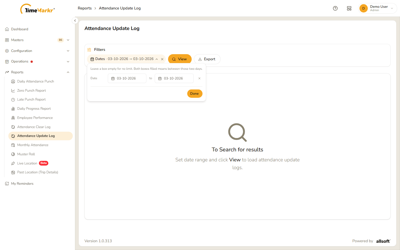400x250 pixels.
Task: Open Daily Progress Report
Action: (x=41, y=109)
